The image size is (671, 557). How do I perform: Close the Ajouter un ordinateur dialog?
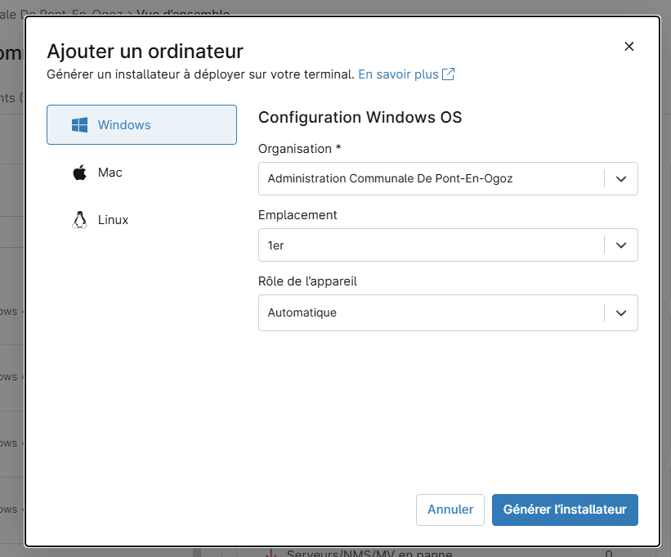(x=629, y=47)
